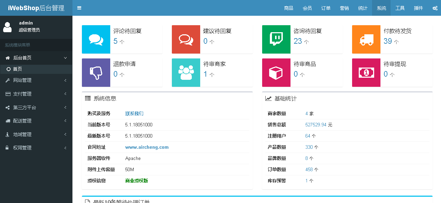Screen dimensions: 441x203
Task: Click the red suggestions pending reply icon
Action: 186,40
